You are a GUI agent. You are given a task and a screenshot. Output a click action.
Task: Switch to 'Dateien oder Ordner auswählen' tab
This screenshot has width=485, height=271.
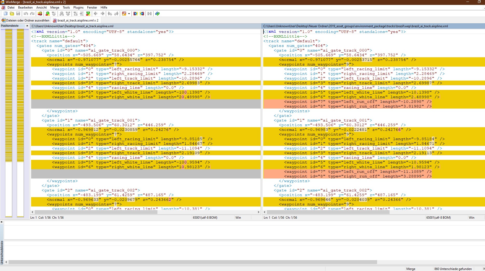[x=25, y=20]
